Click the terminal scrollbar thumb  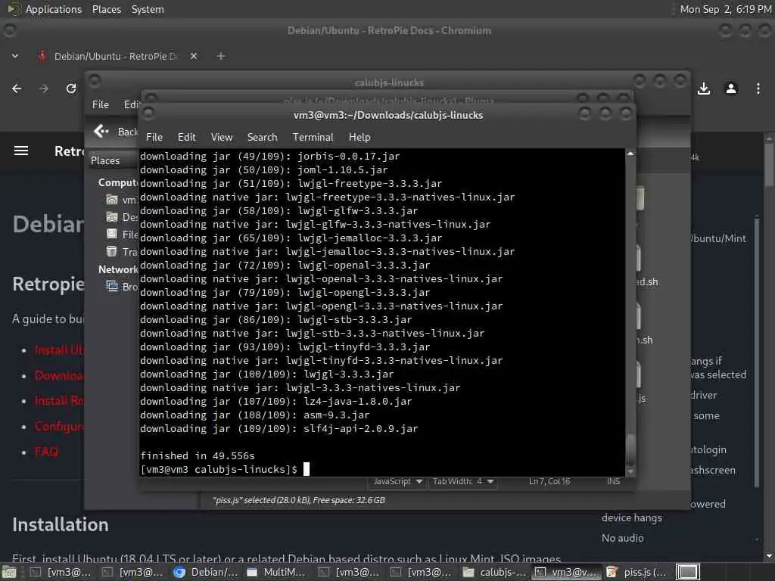click(630, 449)
